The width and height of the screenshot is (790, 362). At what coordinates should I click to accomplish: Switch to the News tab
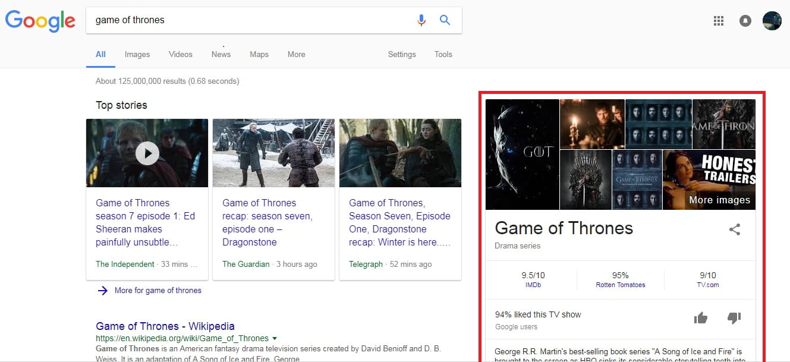pyautogui.click(x=221, y=54)
